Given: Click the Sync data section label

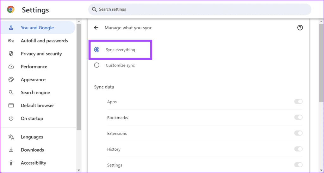Looking at the screenshot, I should pyautogui.click(x=104, y=87).
